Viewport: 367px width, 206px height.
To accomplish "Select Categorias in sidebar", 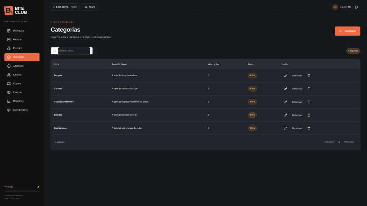I will point(22,57).
